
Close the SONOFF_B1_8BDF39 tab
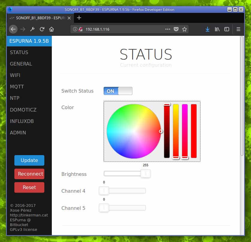click(x=69, y=18)
